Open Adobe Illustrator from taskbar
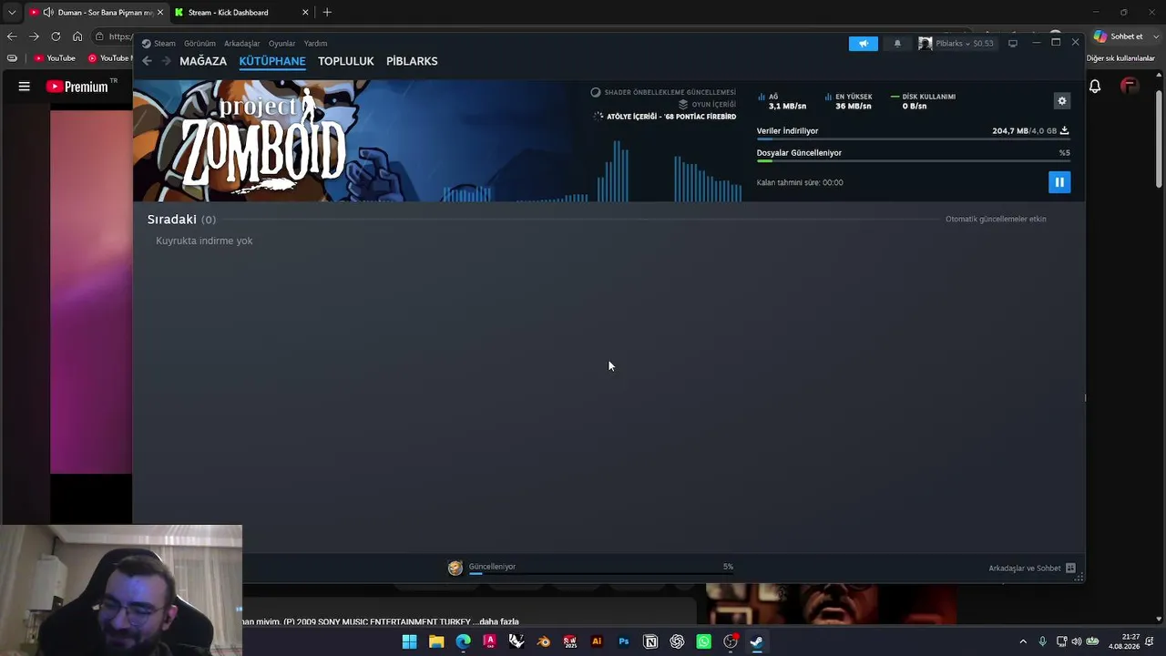The image size is (1166, 656). [x=597, y=641]
